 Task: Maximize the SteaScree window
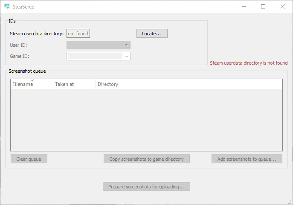click(x=263, y=6)
